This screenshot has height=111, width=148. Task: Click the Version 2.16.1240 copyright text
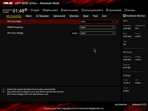(74, 109)
